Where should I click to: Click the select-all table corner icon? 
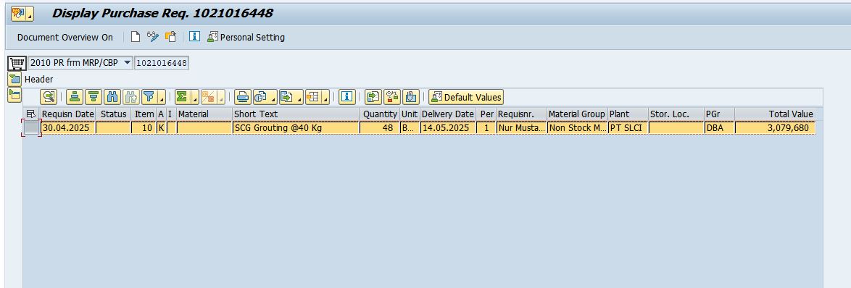click(31, 114)
